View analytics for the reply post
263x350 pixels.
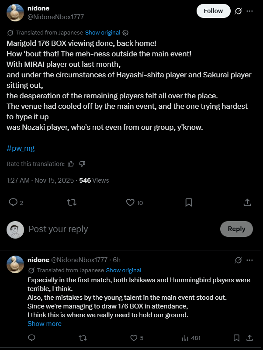click(x=185, y=338)
